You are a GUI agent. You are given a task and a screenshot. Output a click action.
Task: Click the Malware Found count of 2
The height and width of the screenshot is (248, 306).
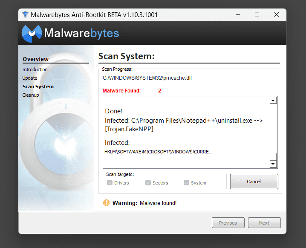tap(159, 90)
